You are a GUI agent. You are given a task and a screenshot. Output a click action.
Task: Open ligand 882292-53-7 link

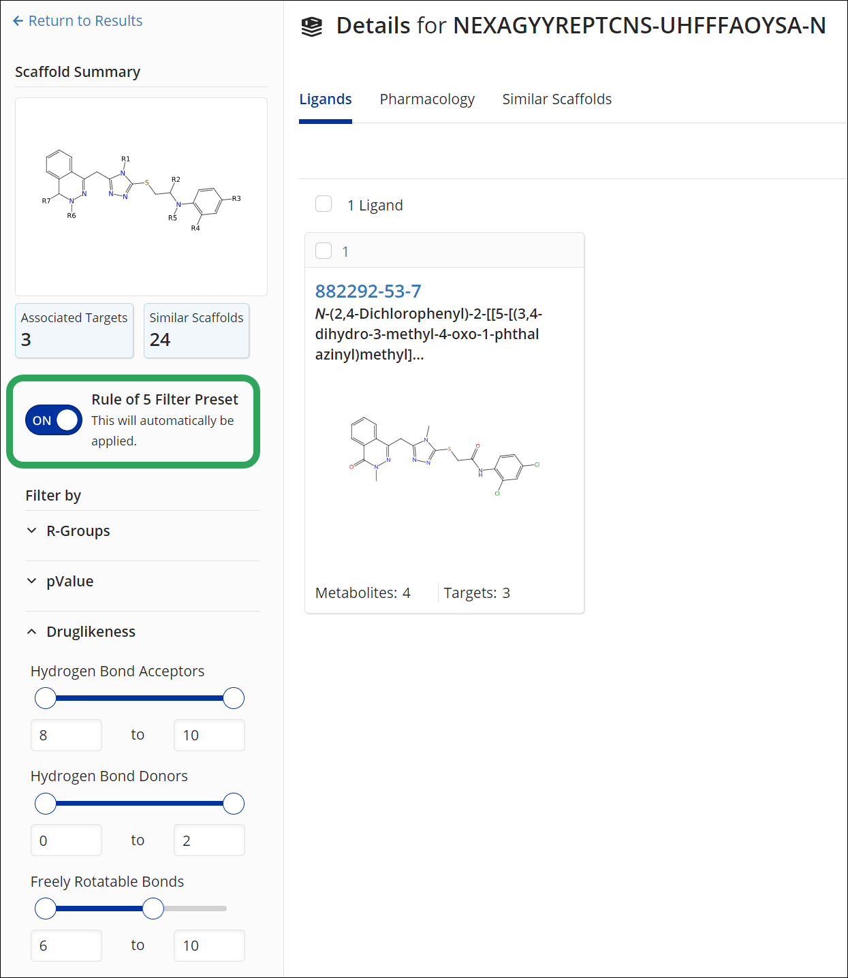[x=368, y=291]
